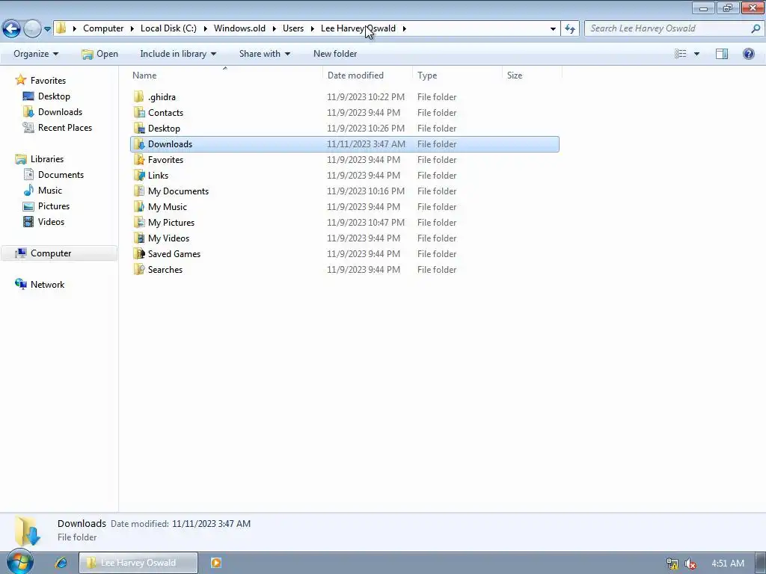Click the Windows Start orb
The width and height of the screenshot is (766, 574).
[x=20, y=562]
